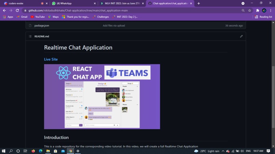Open the React Chat App banner image
275x154 pixels.
pyautogui.click(x=102, y=97)
